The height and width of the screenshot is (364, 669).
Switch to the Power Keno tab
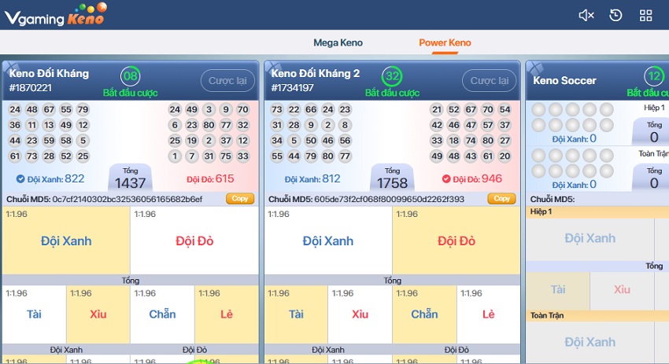445,42
